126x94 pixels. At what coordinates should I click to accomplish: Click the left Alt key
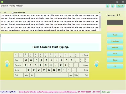[x=32, y=75]
